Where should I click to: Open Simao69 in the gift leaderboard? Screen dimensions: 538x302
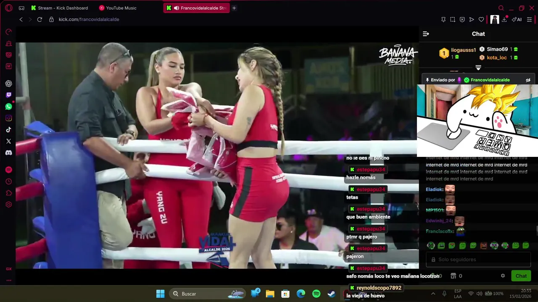[x=497, y=49]
